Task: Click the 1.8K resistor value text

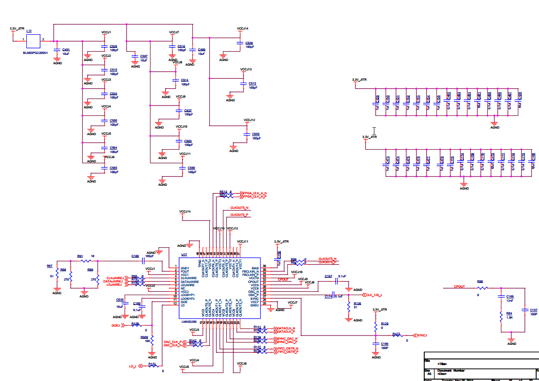Action: [509, 318]
